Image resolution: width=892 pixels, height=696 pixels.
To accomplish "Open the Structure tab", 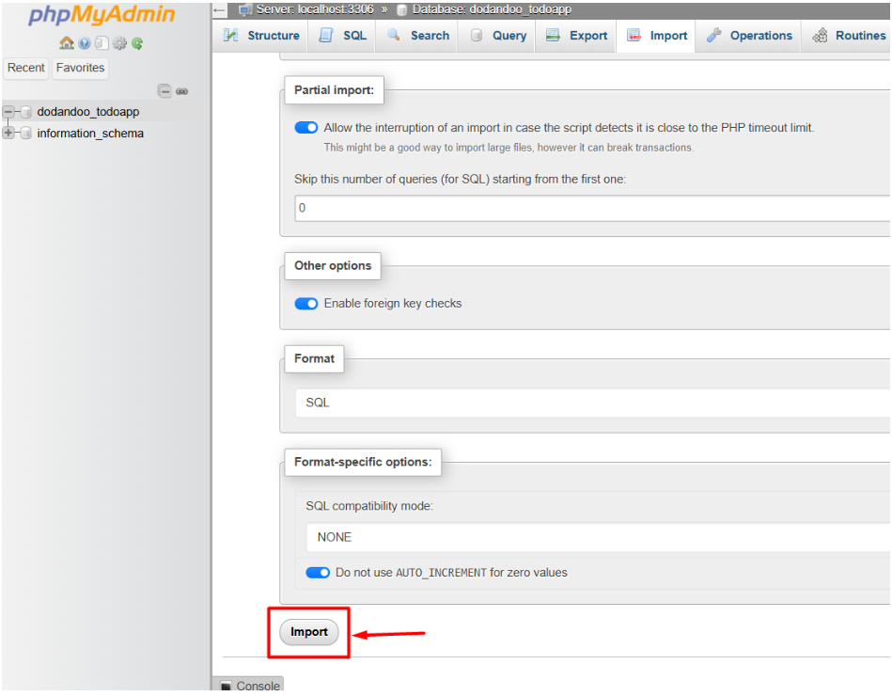I will pyautogui.click(x=262, y=36).
